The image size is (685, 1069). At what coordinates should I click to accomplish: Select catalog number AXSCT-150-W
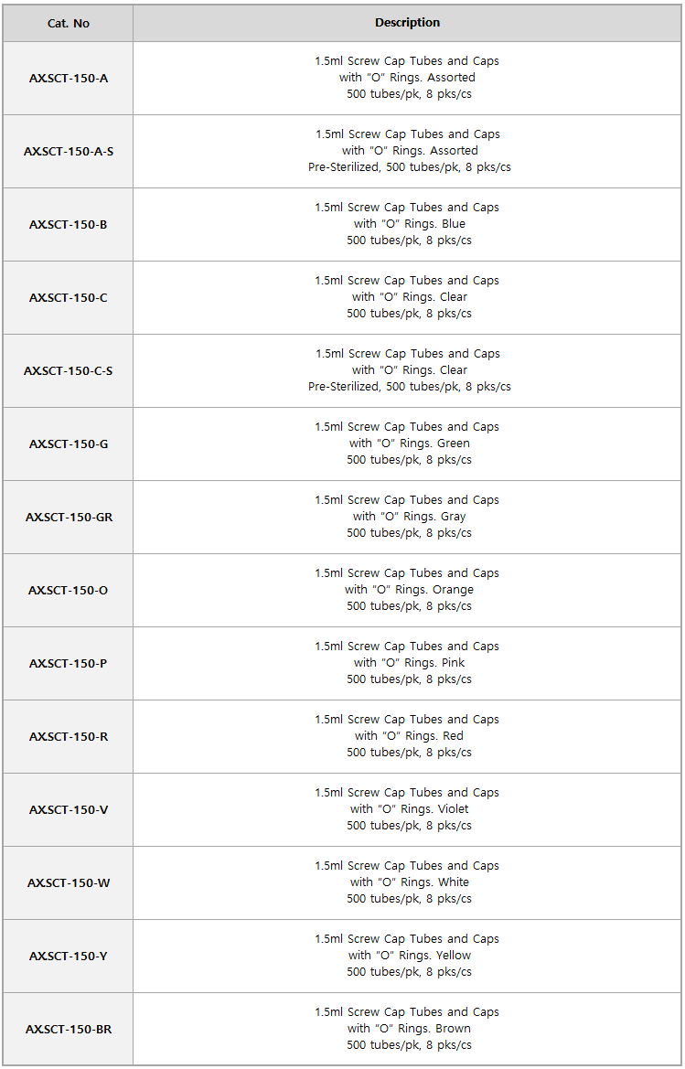click(69, 882)
